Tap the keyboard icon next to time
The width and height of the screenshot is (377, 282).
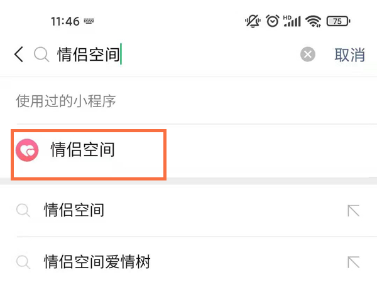89,21
